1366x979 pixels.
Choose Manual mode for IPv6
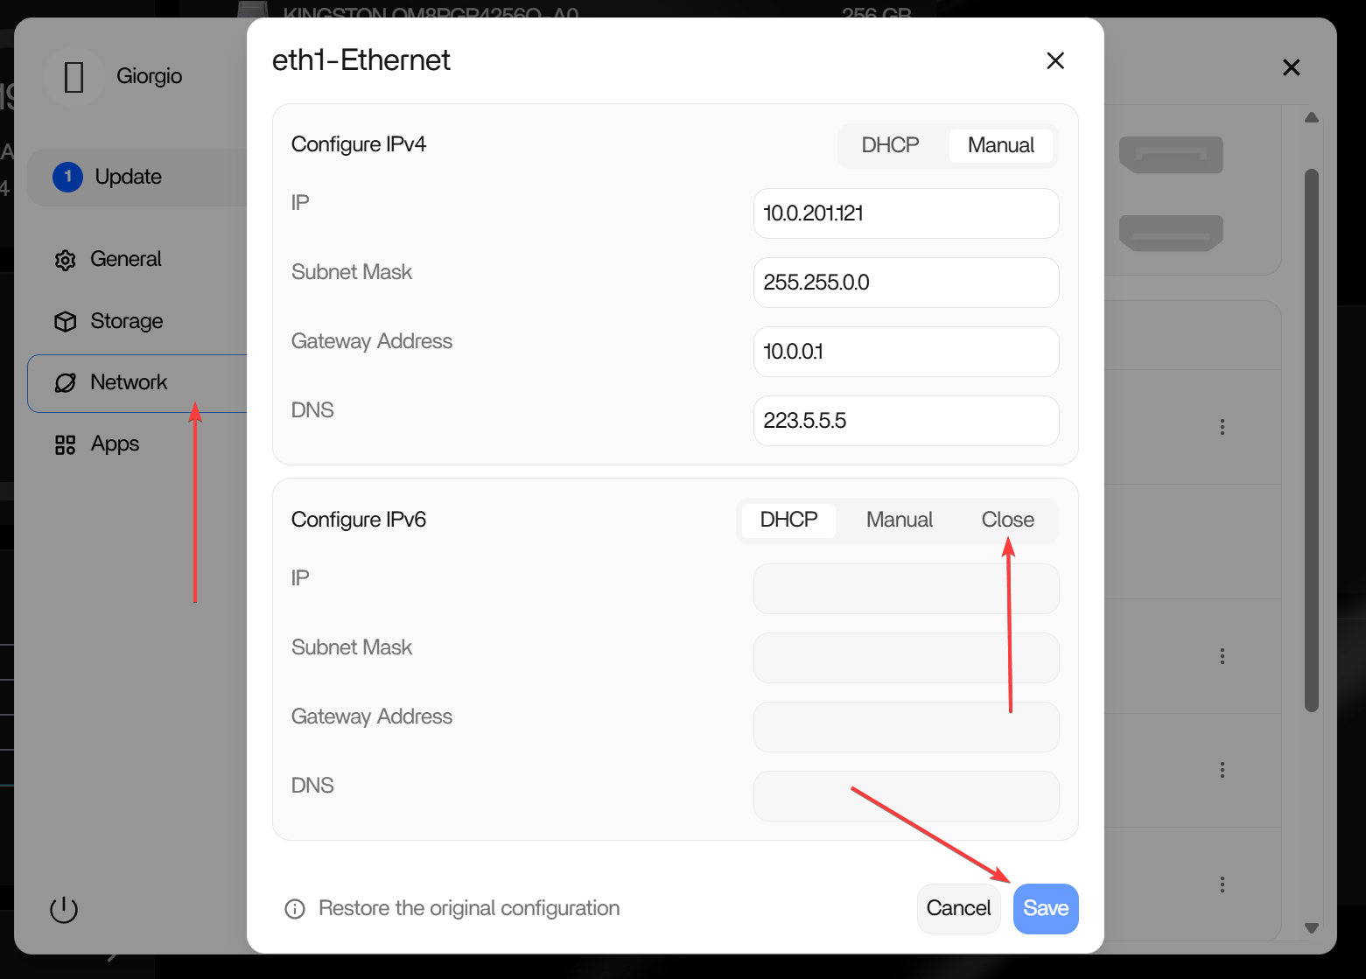click(x=900, y=520)
